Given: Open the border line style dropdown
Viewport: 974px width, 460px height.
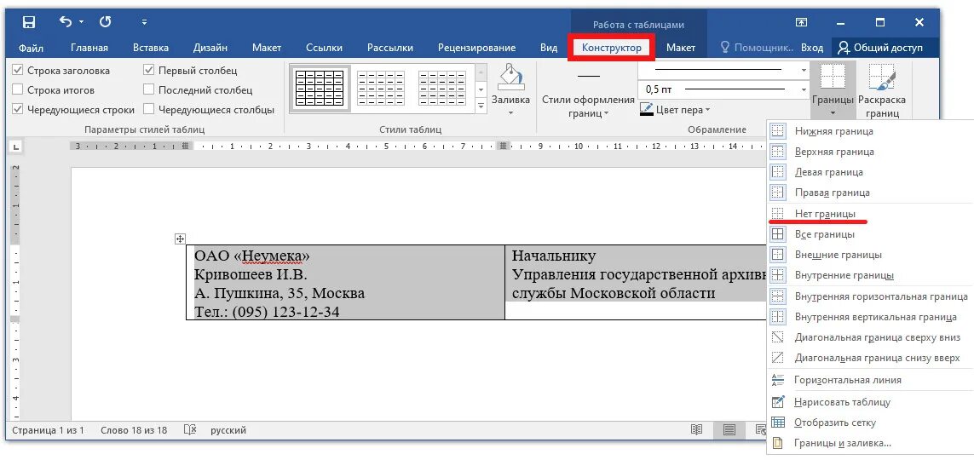Looking at the screenshot, I should point(804,71).
